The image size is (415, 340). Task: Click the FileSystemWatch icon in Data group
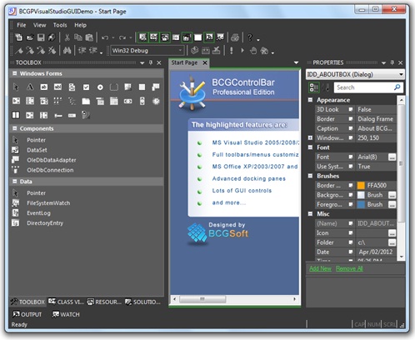tap(15, 203)
